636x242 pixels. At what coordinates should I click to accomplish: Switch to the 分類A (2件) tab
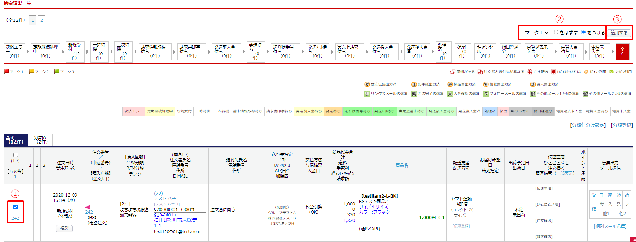pyautogui.click(x=42, y=140)
